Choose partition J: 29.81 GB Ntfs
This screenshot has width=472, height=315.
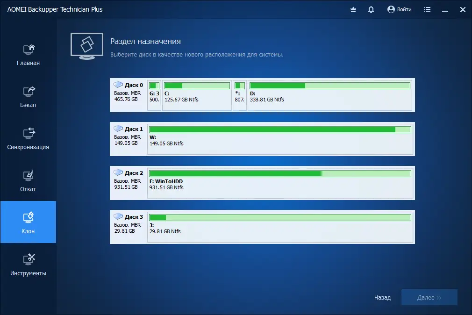click(x=280, y=227)
